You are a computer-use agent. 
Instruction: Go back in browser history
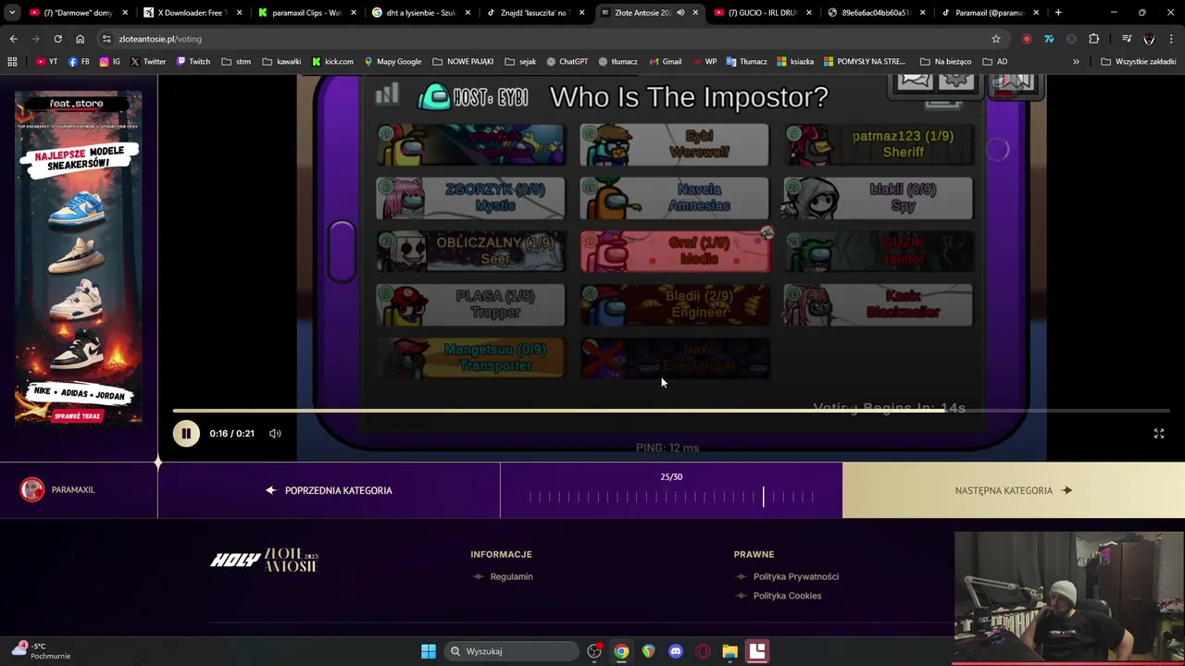click(x=13, y=39)
